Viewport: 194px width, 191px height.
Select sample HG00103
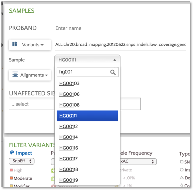coord(87,83)
